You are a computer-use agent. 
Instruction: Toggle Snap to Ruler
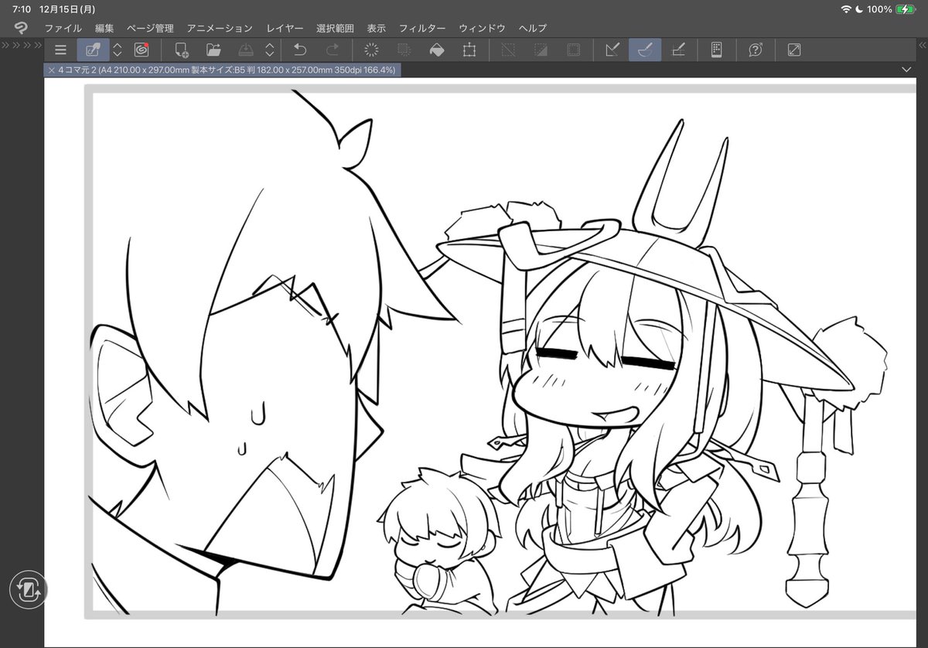point(612,50)
